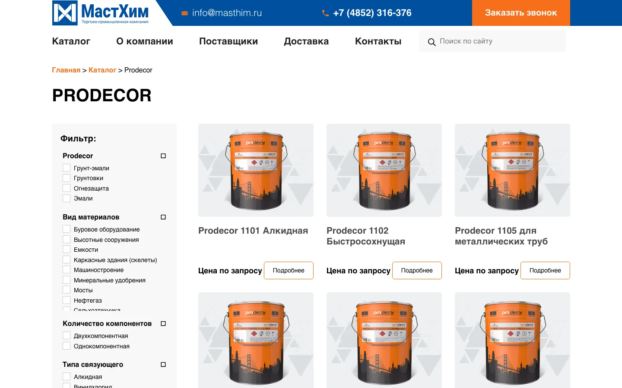Viewport: 622px width, 388px height.
Task: Click the email envelope icon
Action: (x=184, y=13)
